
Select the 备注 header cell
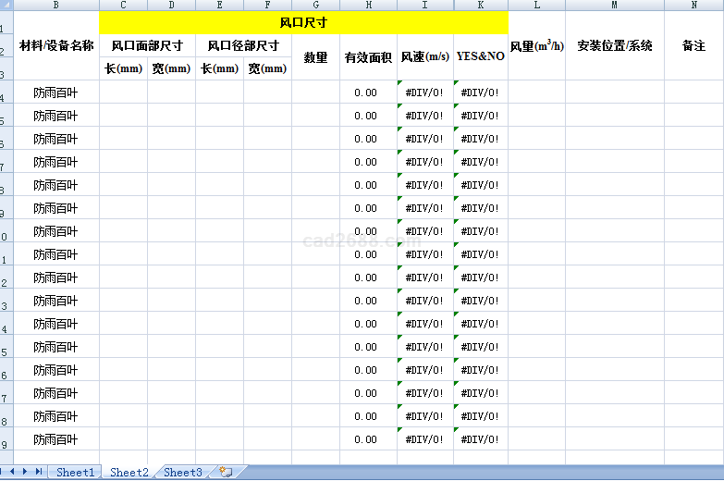coord(693,45)
